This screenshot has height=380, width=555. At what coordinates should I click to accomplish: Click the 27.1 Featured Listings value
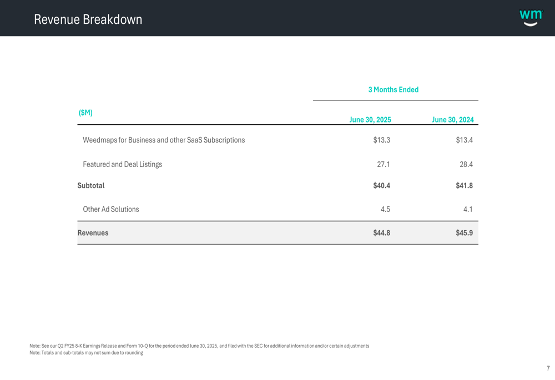coord(382,165)
